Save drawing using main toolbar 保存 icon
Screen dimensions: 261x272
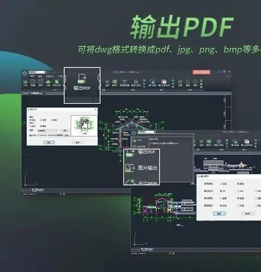point(41,83)
